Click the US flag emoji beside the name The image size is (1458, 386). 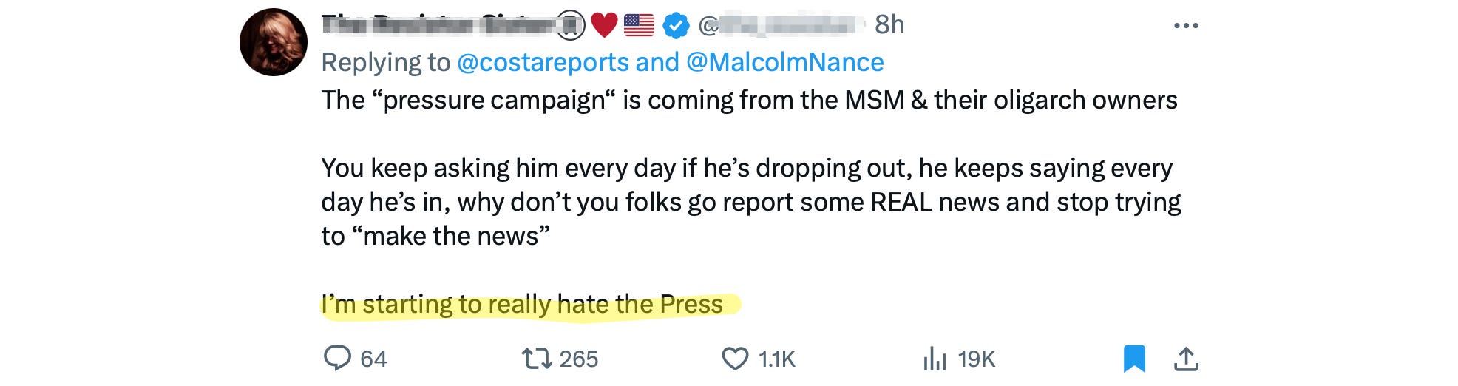coord(639,25)
